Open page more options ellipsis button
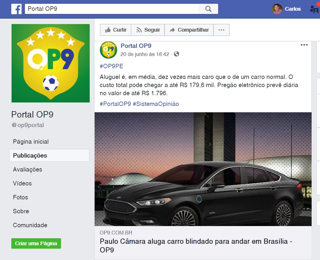This screenshot has width=320, height=260. 221,30
